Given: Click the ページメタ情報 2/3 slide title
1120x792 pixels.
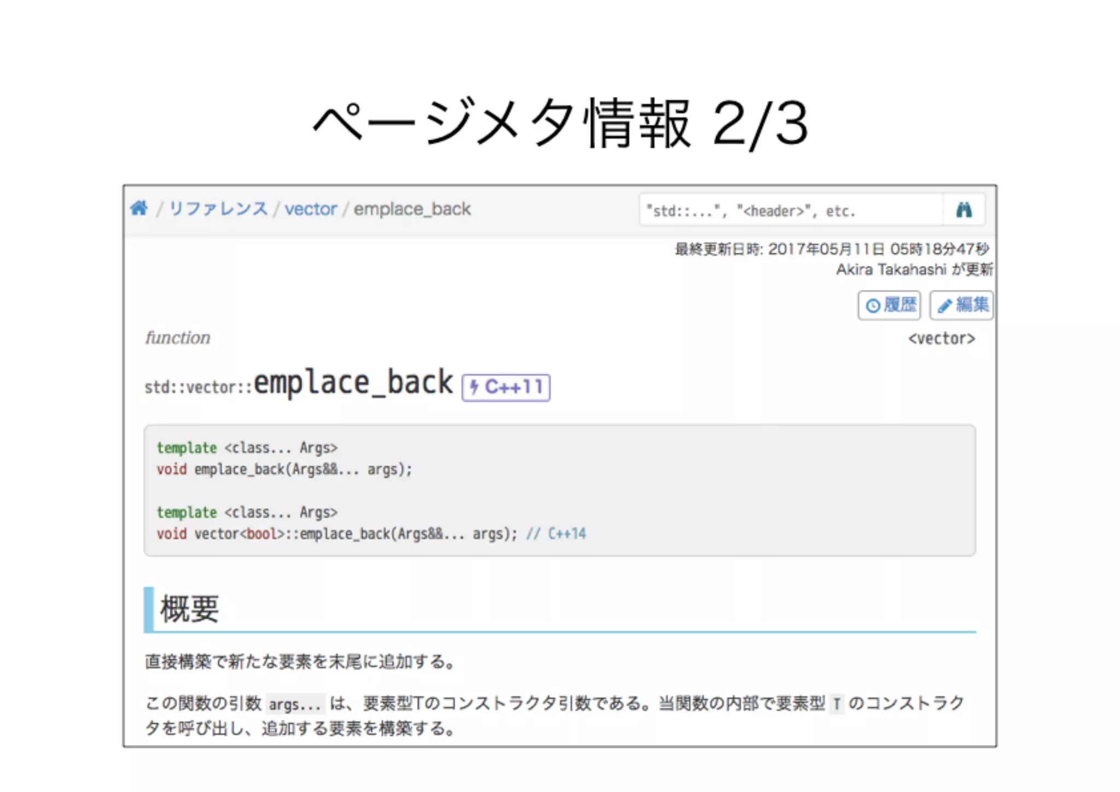Looking at the screenshot, I should point(560,123).
